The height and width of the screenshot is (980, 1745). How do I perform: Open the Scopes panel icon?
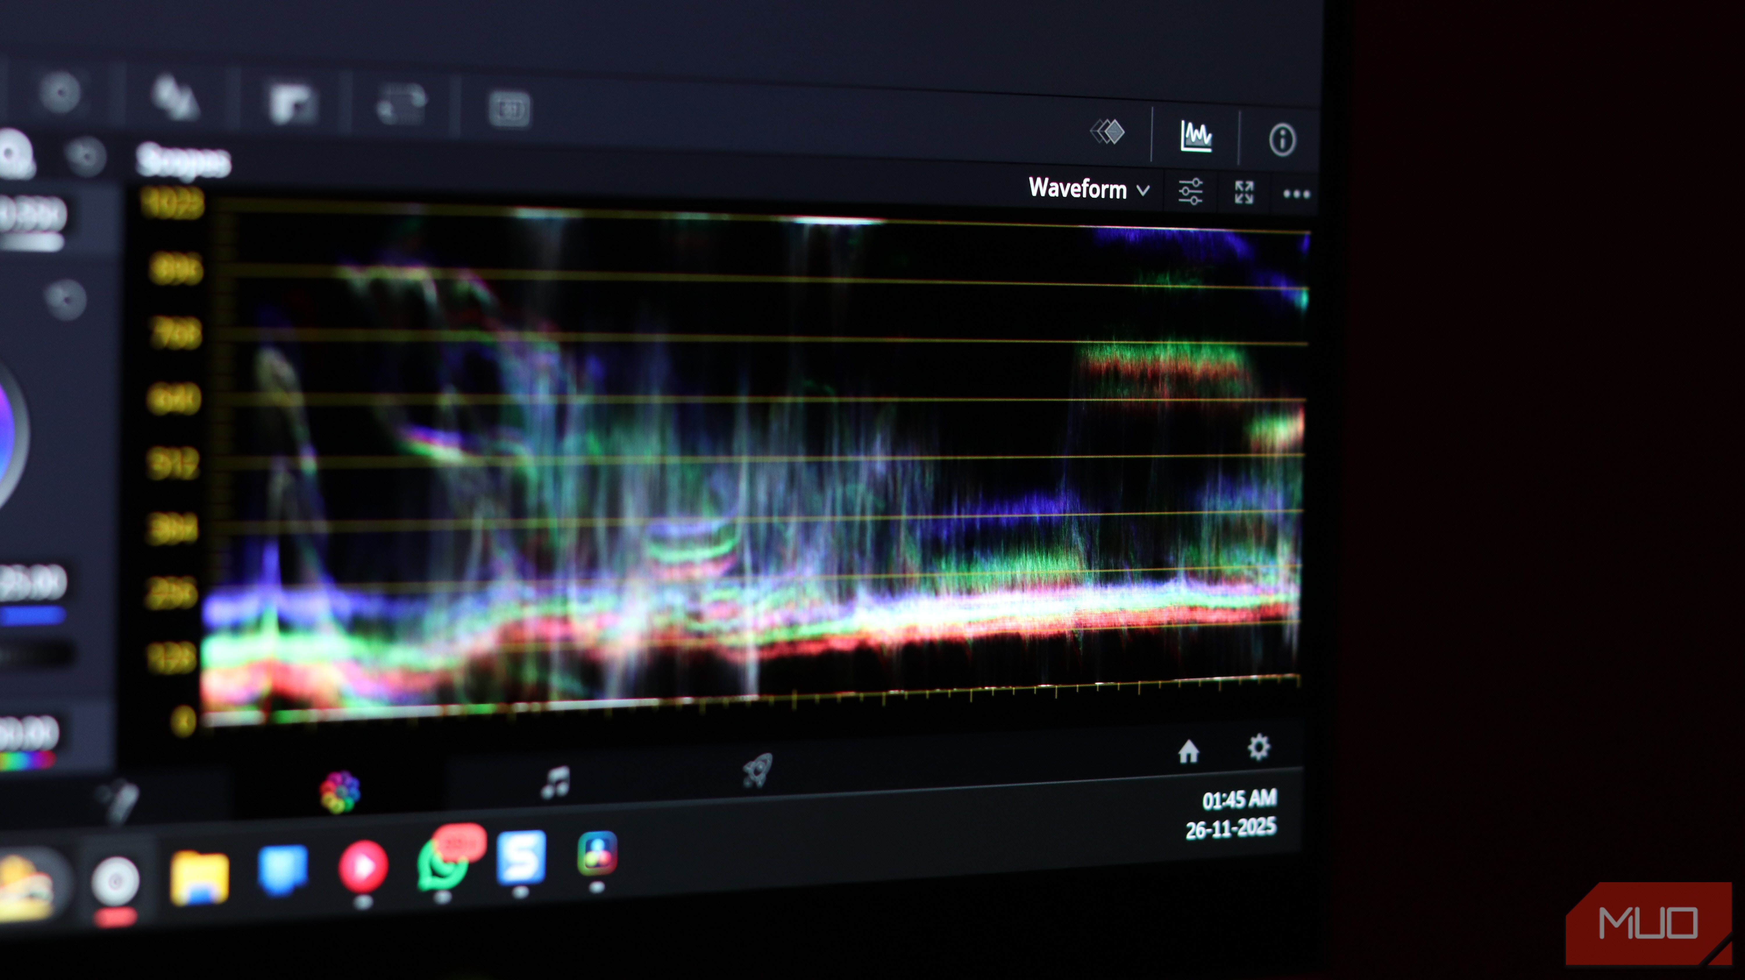[x=1196, y=136]
